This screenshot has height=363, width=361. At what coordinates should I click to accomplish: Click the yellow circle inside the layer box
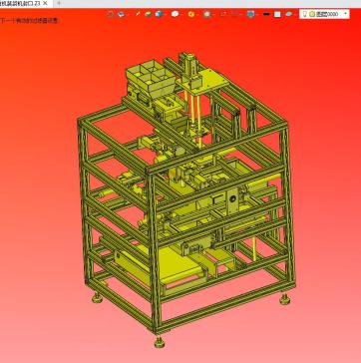[312, 14]
